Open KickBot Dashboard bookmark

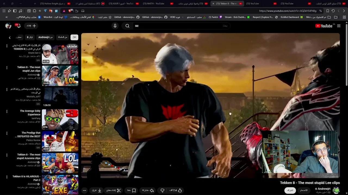tap(292, 17)
